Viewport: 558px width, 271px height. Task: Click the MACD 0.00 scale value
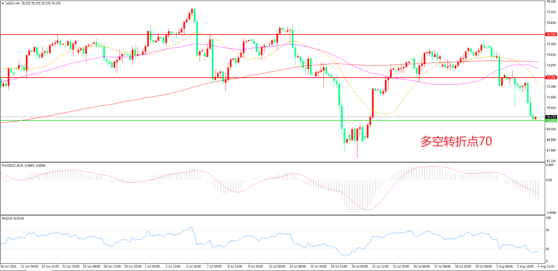(x=549, y=180)
